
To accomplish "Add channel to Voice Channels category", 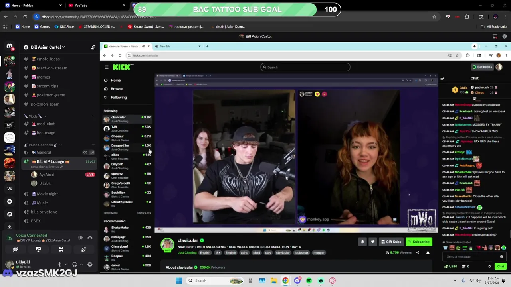I will coord(93,145).
